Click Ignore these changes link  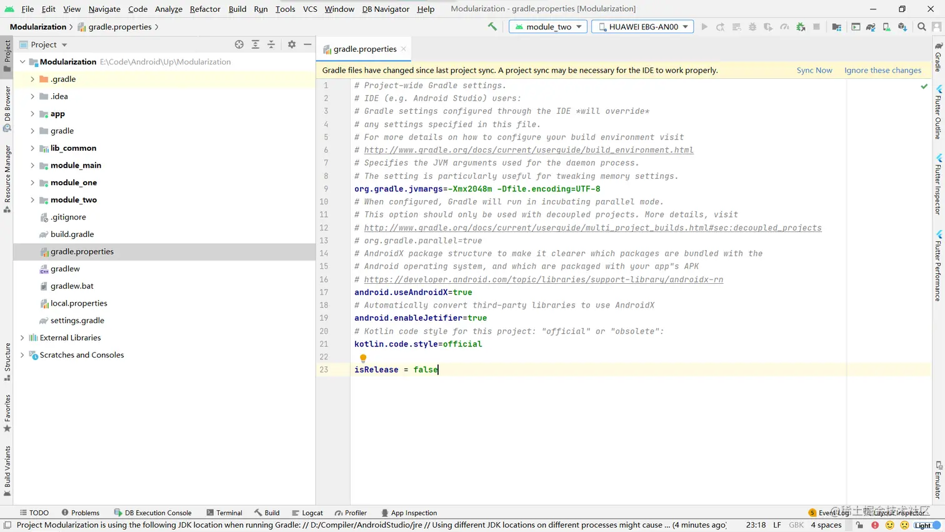[882, 70]
